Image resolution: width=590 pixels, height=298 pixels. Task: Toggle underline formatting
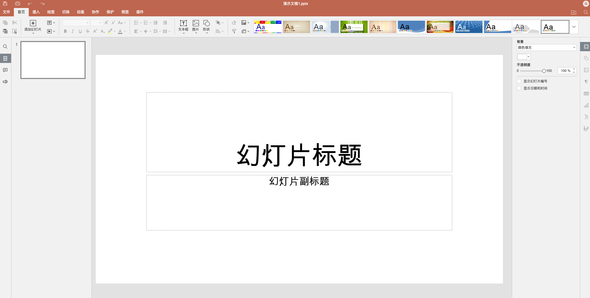click(80, 31)
